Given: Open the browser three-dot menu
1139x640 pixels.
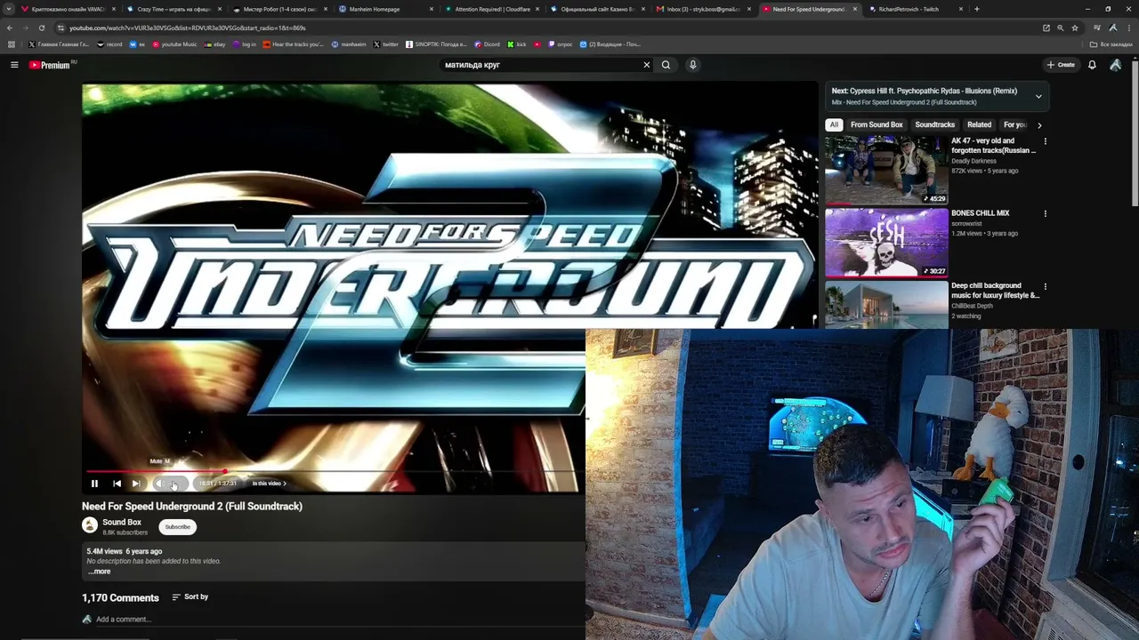Looking at the screenshot, I should coord(1129,28).
